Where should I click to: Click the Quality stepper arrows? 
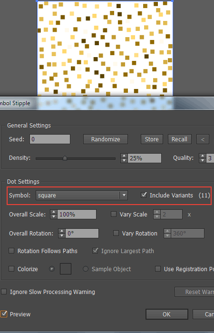pyautogui.click(x=203, y=158)
